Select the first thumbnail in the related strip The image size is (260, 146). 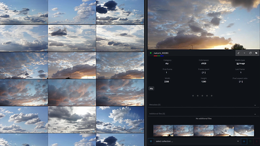163,130
